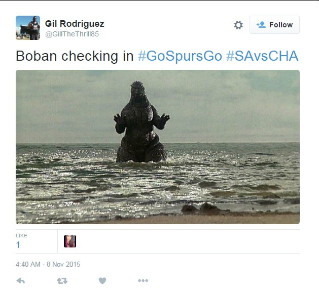The width and height of the screenshot is (319, 294).
Task: Click the LIKE label above the count
Action: [21, 235]
